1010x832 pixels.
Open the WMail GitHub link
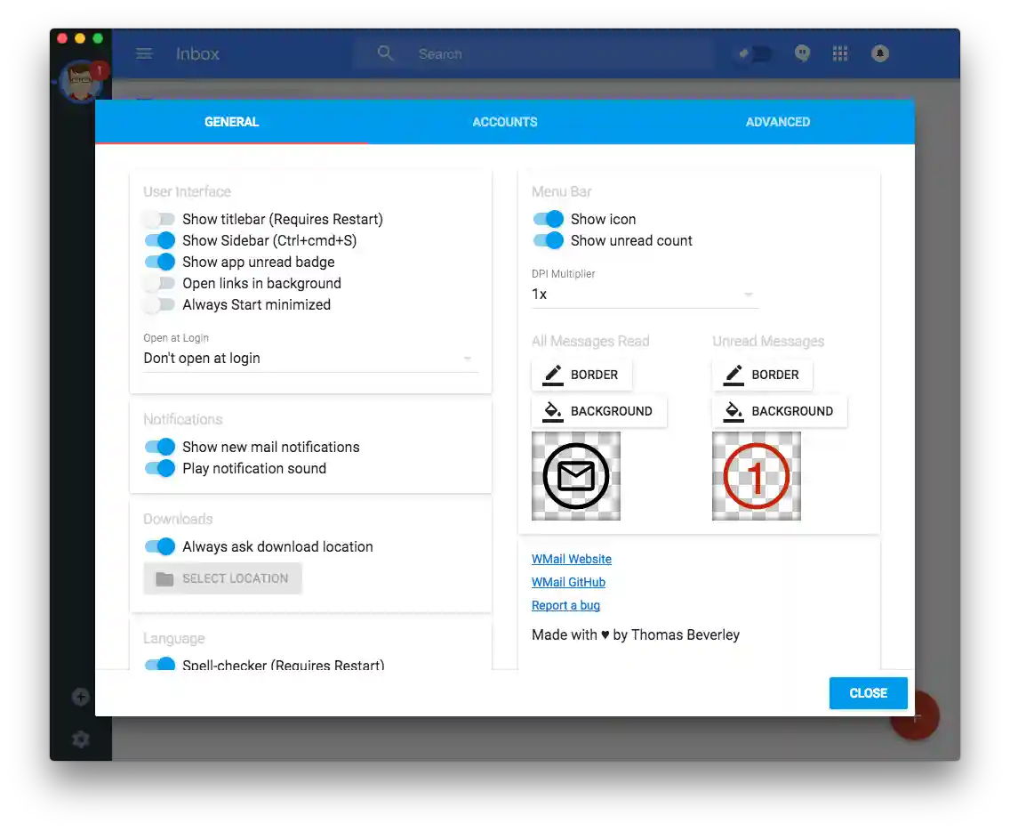click(x=568, y=582)
